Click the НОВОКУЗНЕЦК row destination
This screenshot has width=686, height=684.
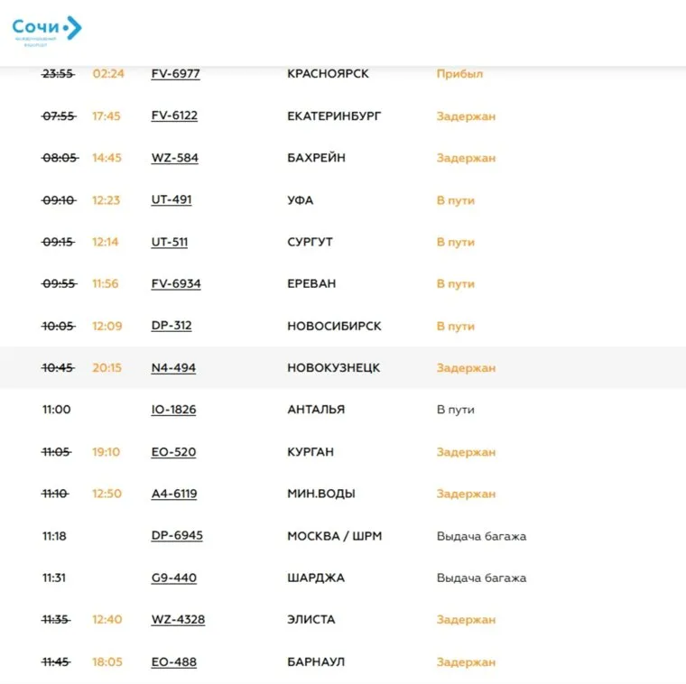(333, 368)
